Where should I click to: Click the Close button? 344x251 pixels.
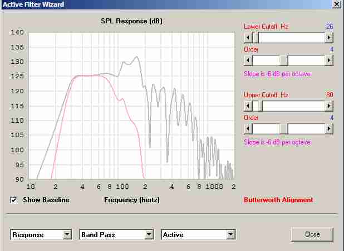click(312, 234)
